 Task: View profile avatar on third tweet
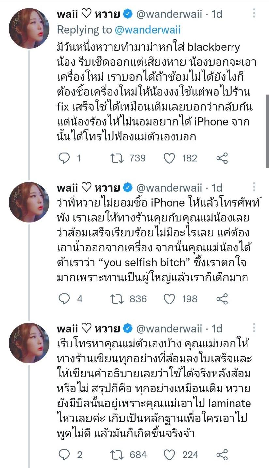tap(29, 343)
